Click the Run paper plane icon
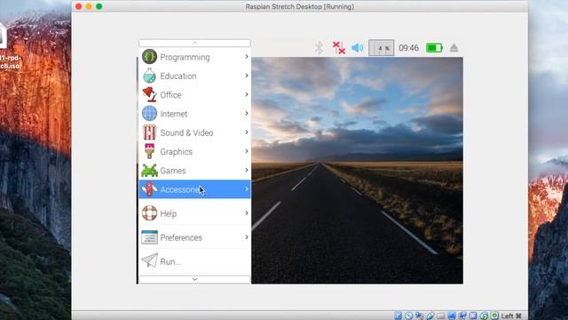Viewport: 568px width, 320px height. (149, 260)
